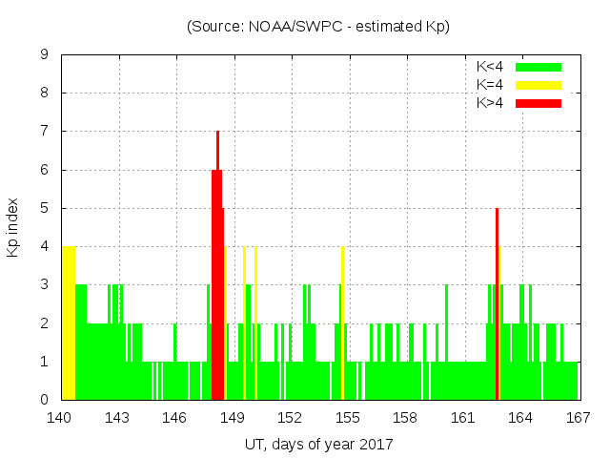The width and height of the screenshot is (610, 458).
Task: Click the y-axis tick label 5
Action: (45, 208)
